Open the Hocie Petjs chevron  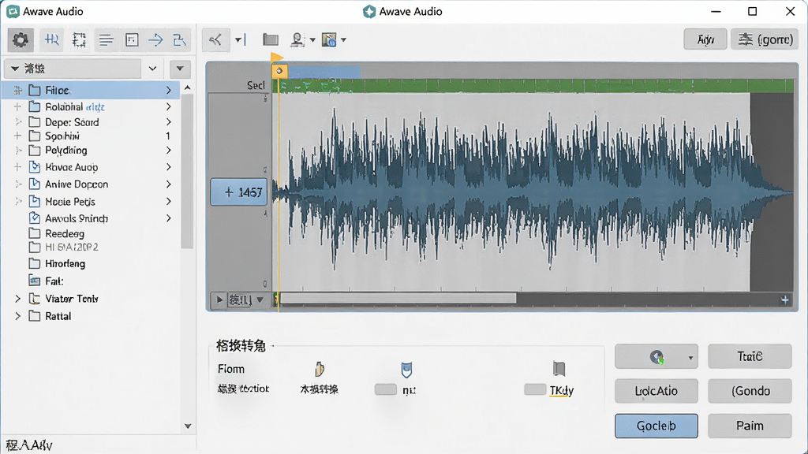(169, 201)
